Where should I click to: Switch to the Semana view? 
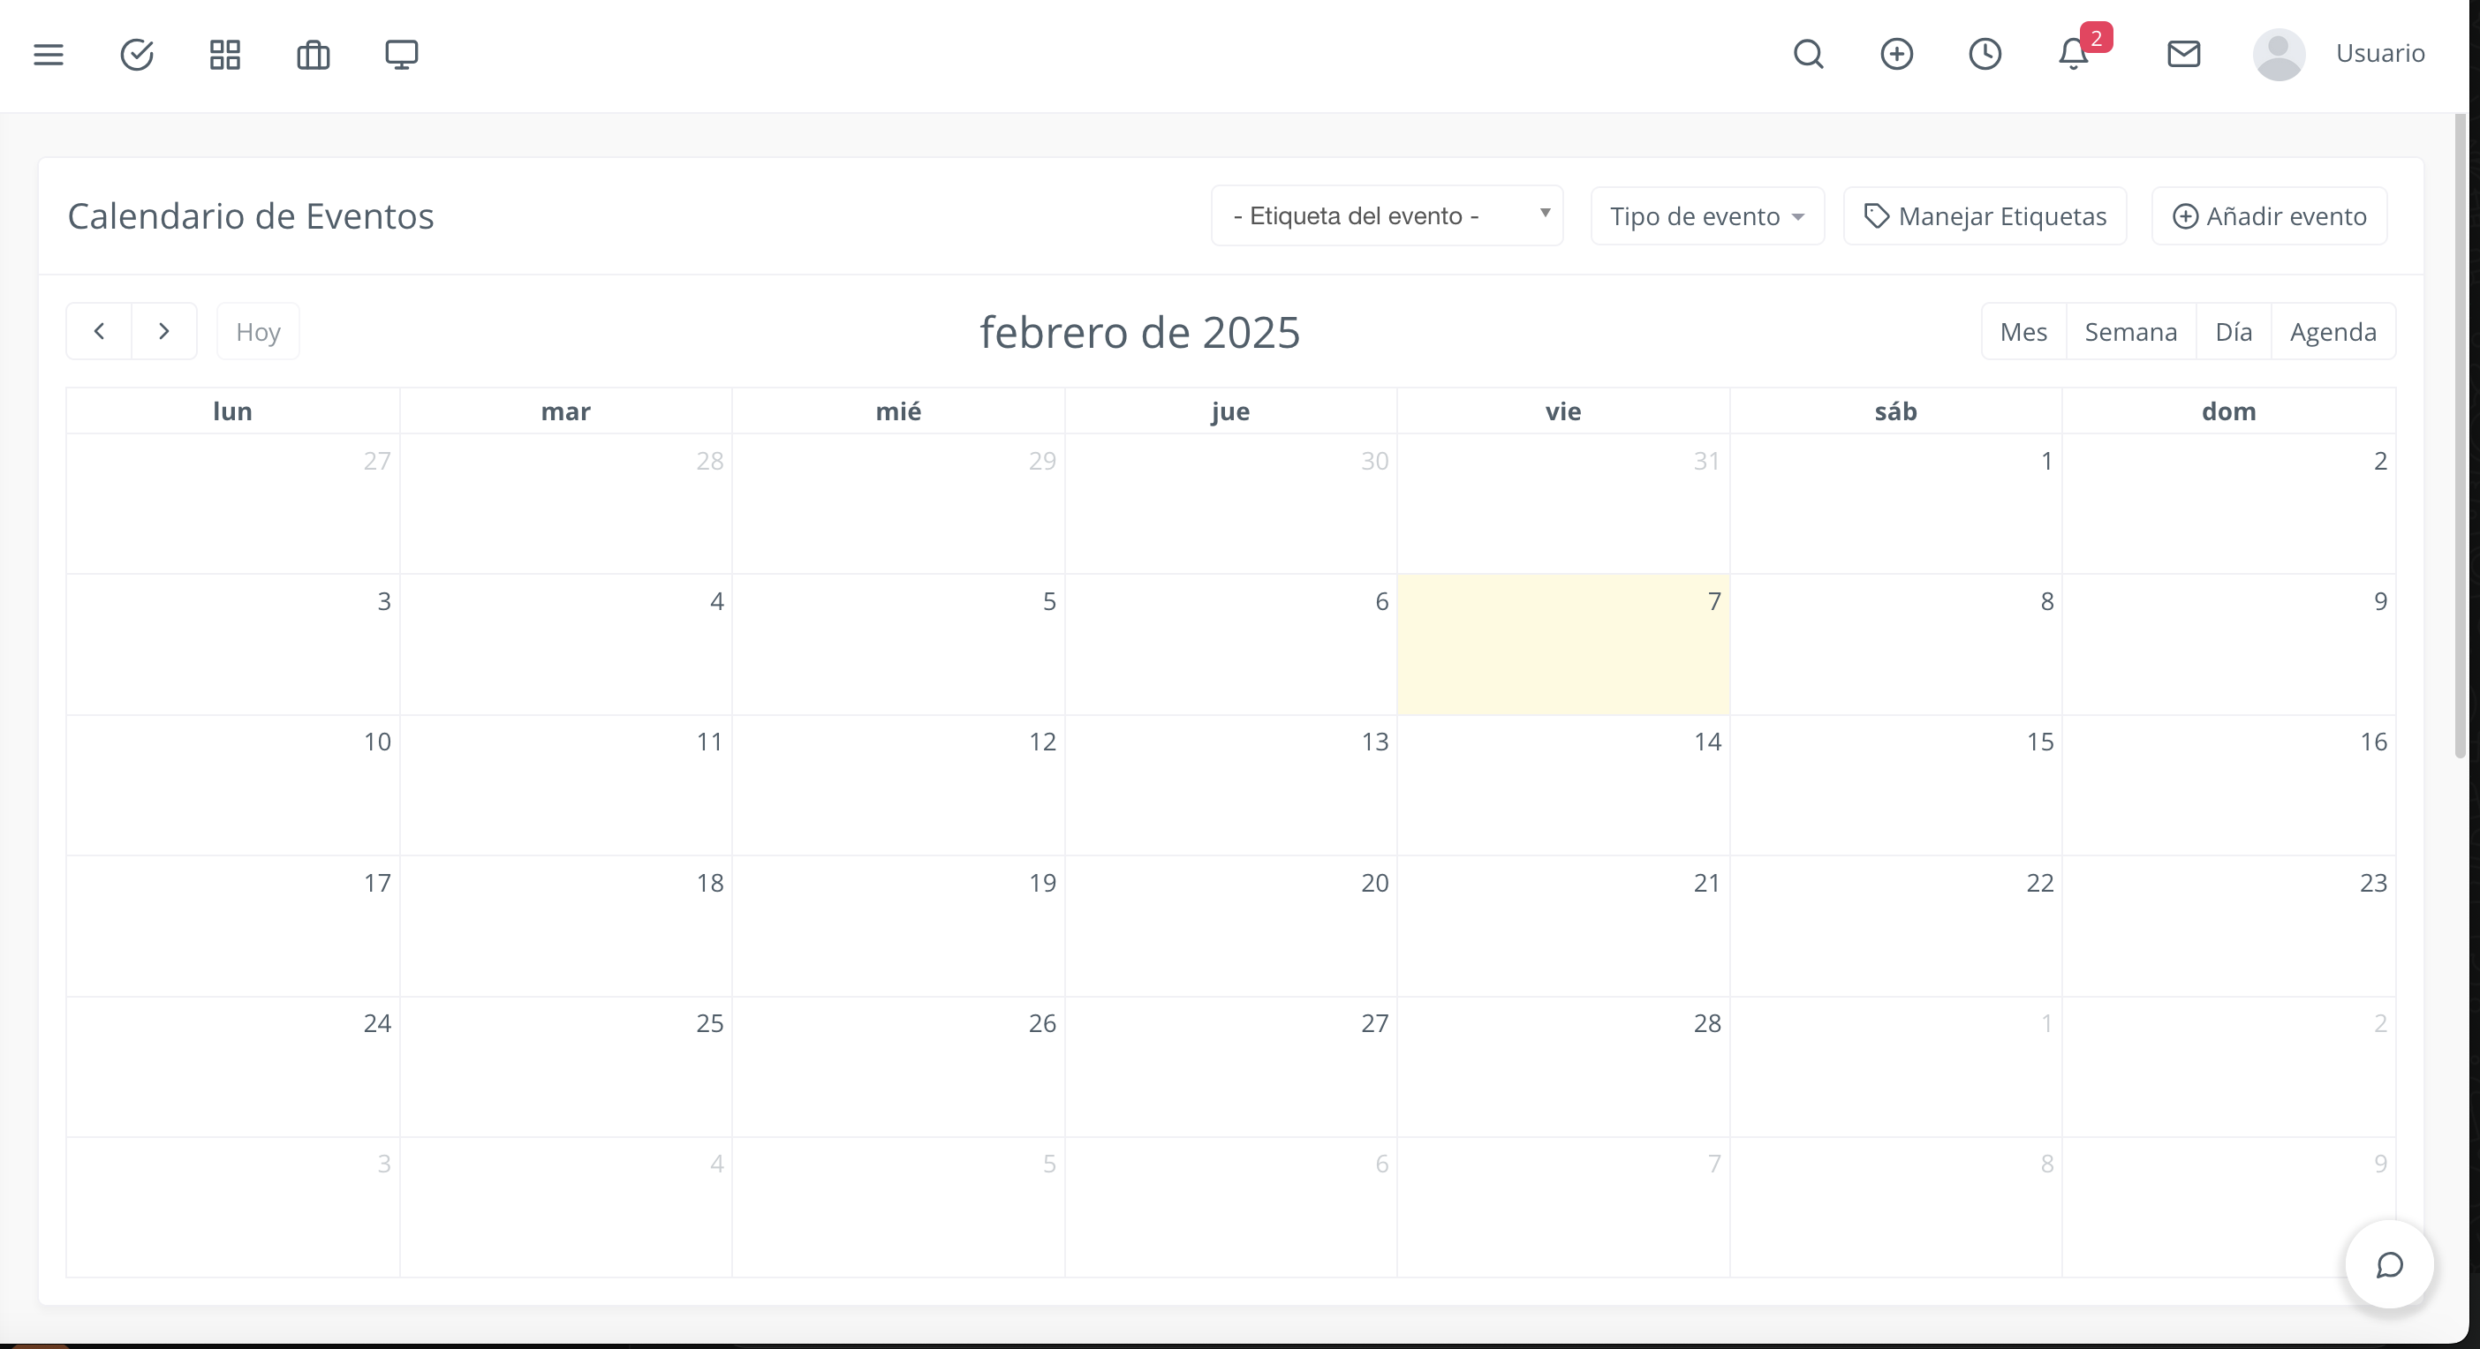tap(2130, 332)
